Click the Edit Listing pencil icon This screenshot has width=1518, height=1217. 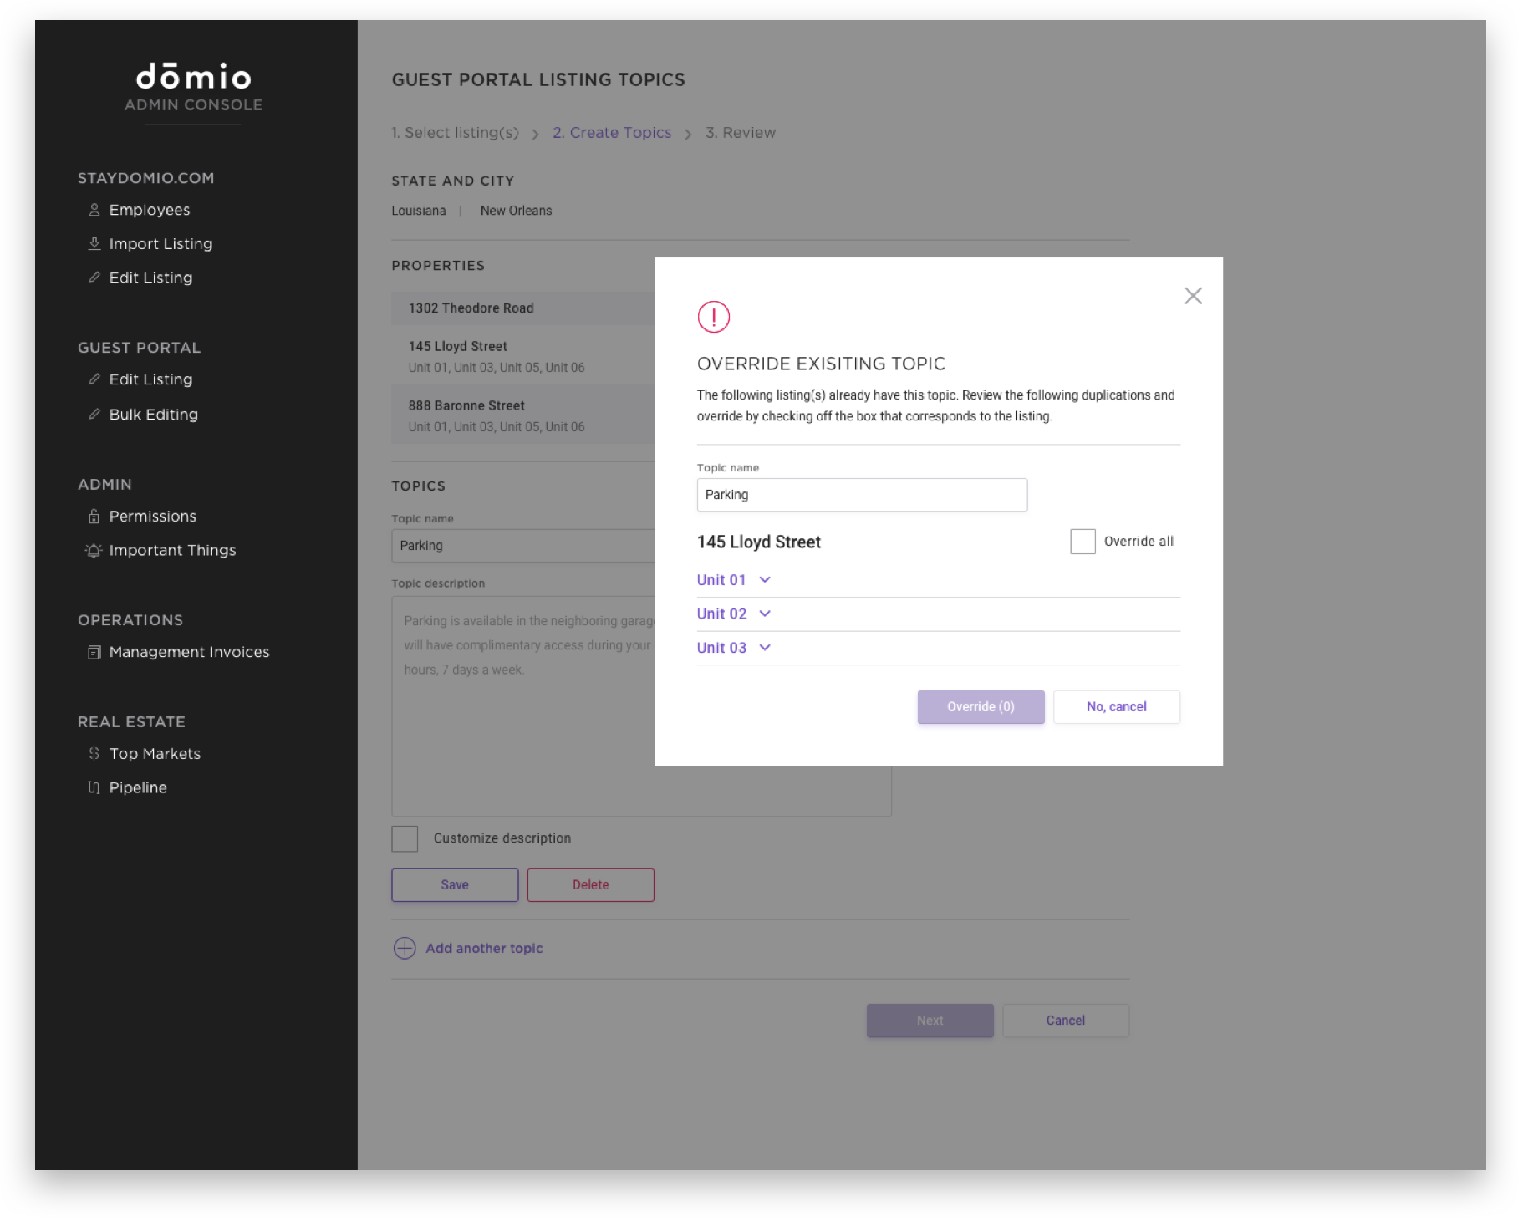click(x=94, y=277)
